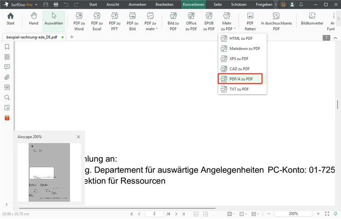Image resolution: width=341 pixels, height=219 pixels.
Task: Print the document
Action: [x=56, y=5]
